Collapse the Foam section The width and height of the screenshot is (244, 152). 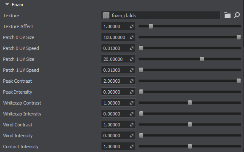[x=7, y=5]
